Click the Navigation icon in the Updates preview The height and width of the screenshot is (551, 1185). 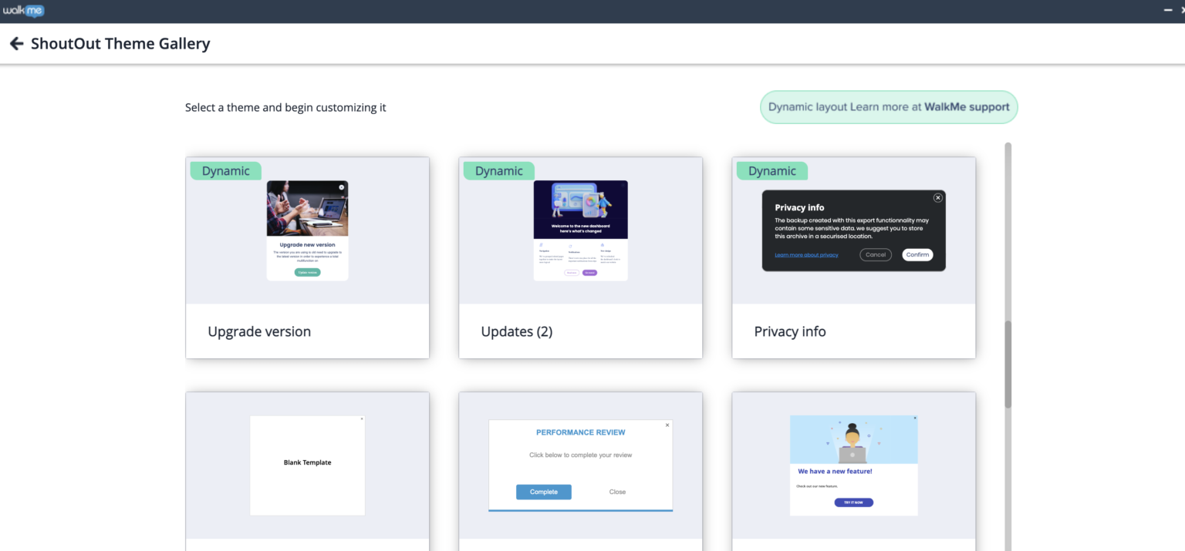(541, 245)
